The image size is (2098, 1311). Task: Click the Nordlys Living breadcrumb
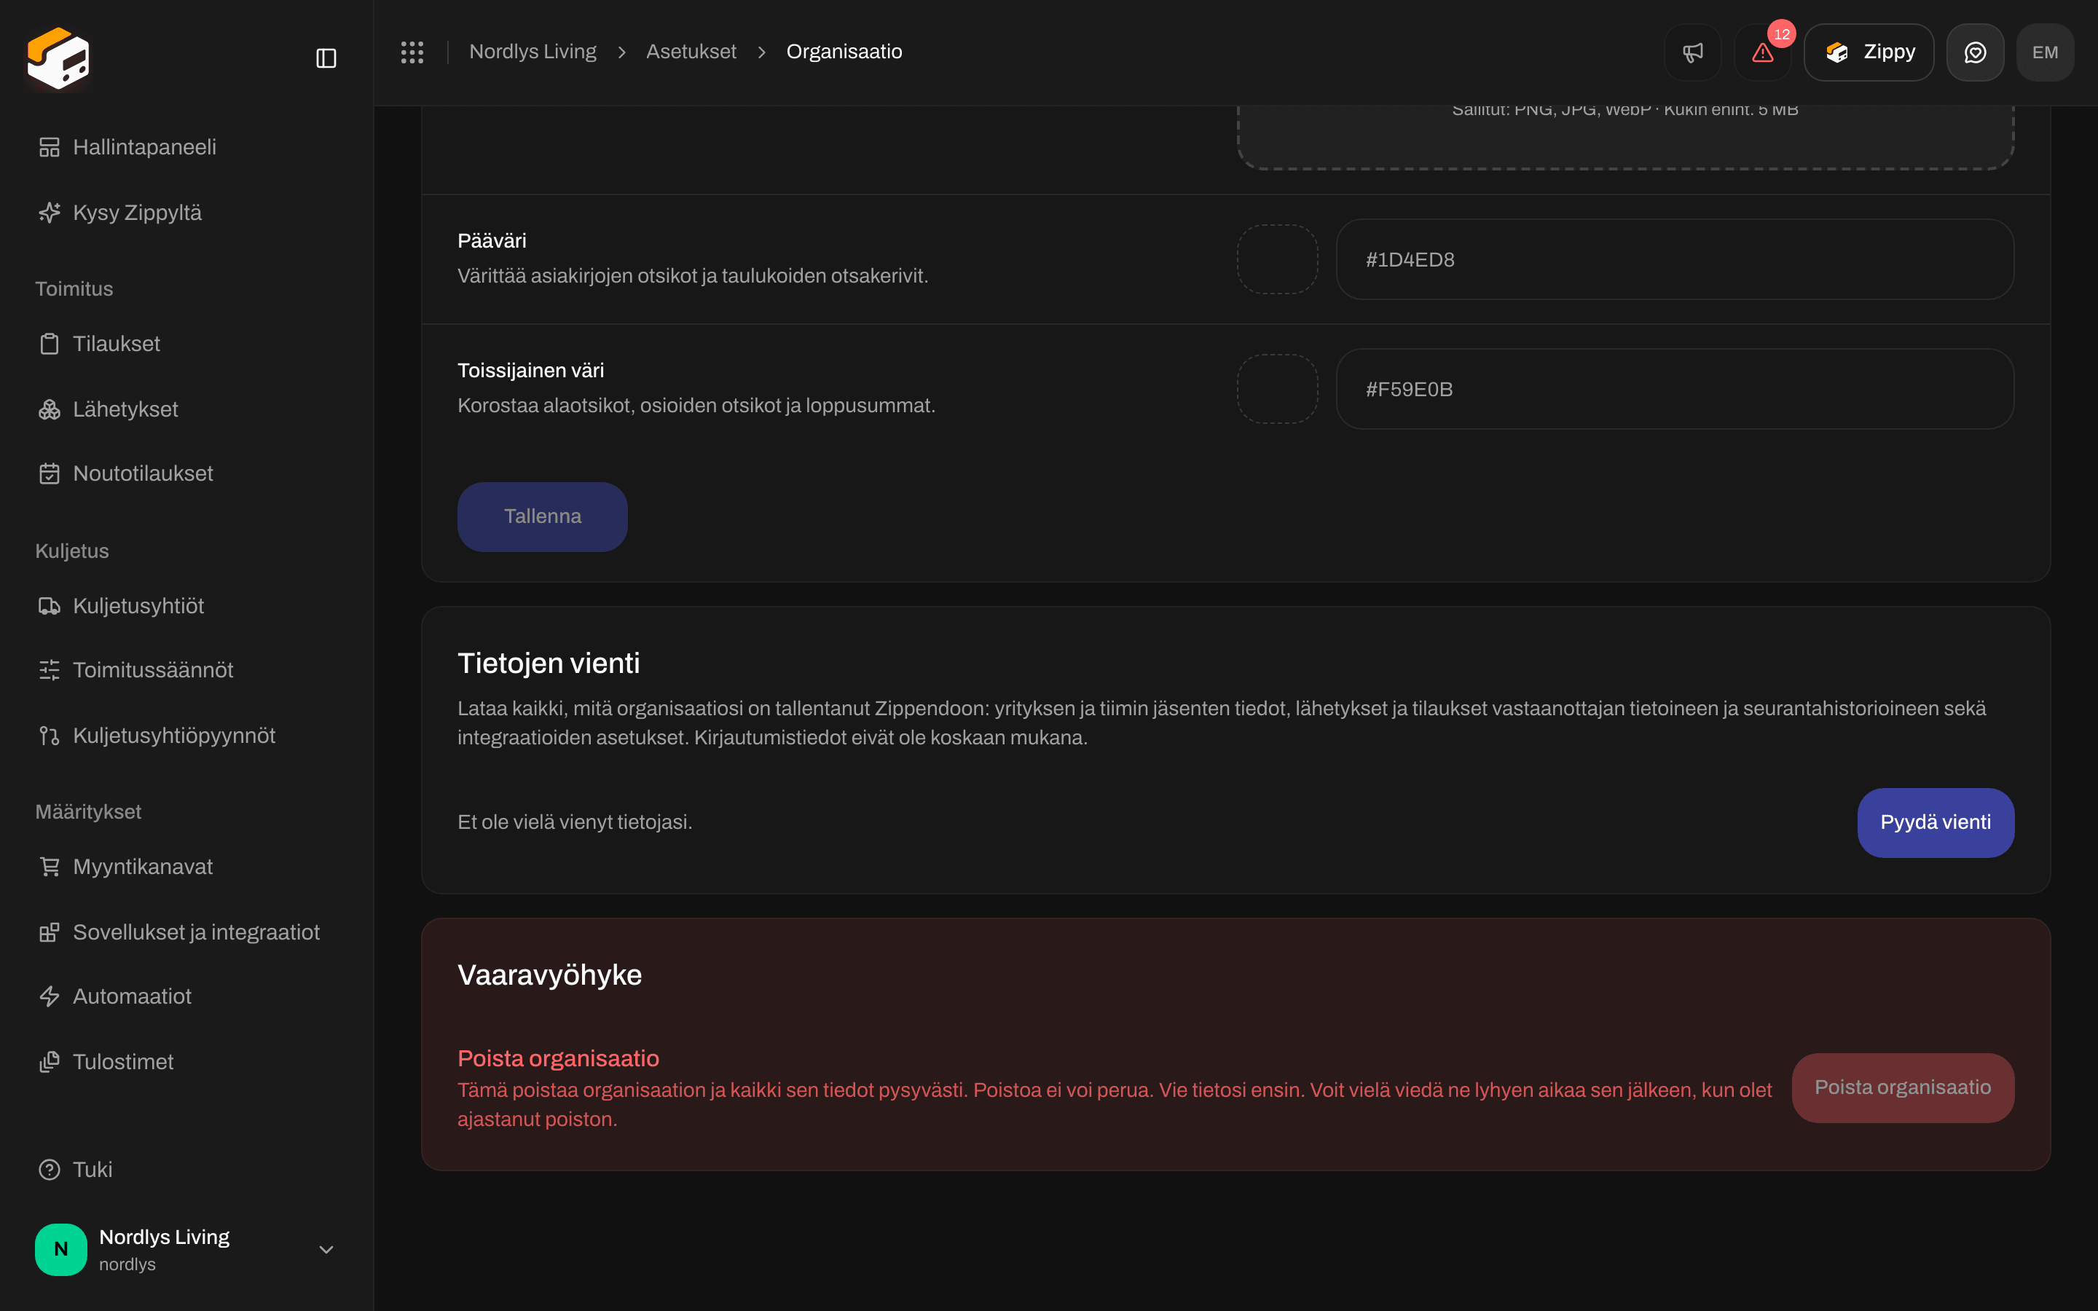(x=533, y=52)
